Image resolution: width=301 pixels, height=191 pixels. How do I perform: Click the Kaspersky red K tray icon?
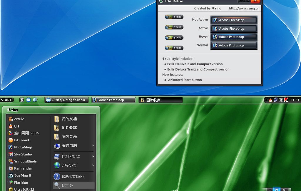pos(286,100)
